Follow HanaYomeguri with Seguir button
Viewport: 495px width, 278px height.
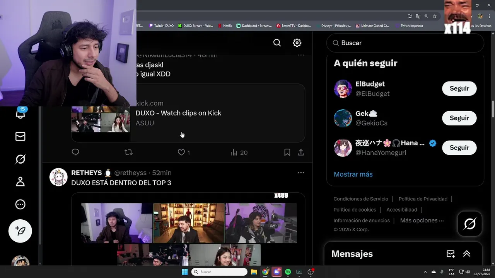[459, 147]
